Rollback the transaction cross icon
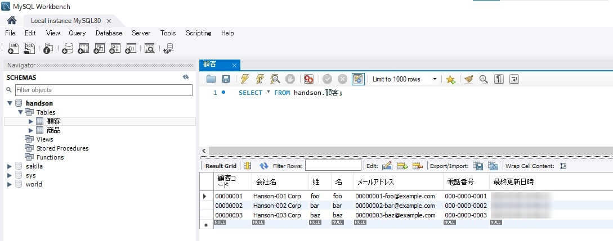 [342, 79]
